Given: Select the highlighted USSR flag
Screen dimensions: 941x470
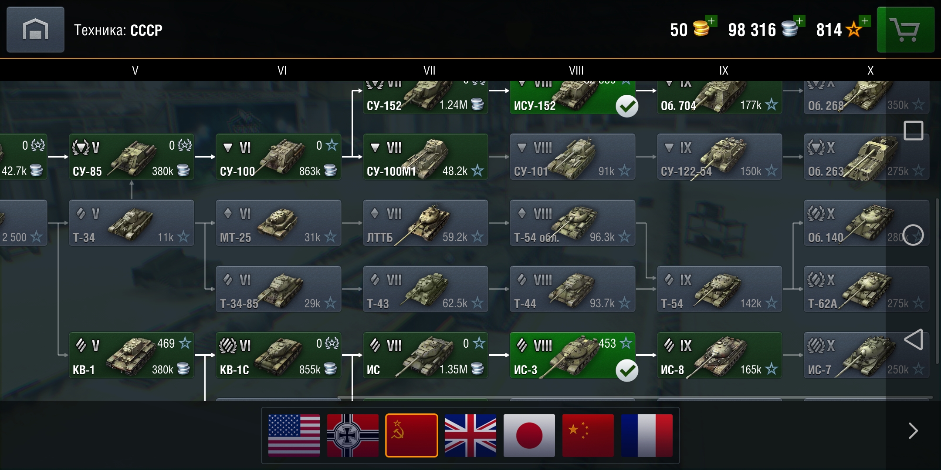Looking at the screenshot, I should (x=412, y=435).
